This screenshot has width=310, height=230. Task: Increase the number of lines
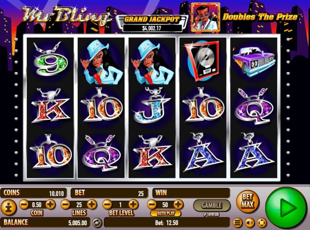click(92, 204)
